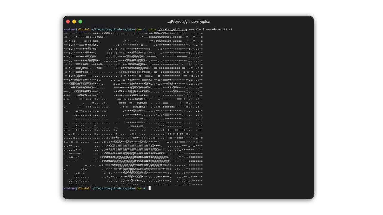Image resolution: width=383 pixels, height=215 pixels.
Task: Click the prompt arrow in the top line
Action: tap(145, 29)
